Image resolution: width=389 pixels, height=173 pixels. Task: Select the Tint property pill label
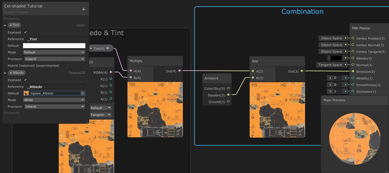(x=15, y=25)
